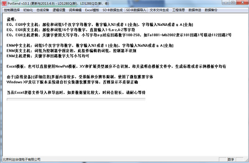Click the PotSend app icon in title bar
249x163 pixels.
[4, 3]
